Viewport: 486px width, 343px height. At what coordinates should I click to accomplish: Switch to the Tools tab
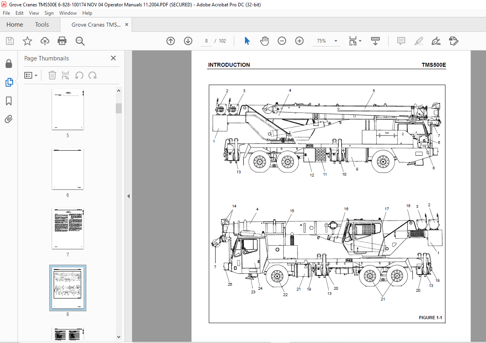[42, 25]
